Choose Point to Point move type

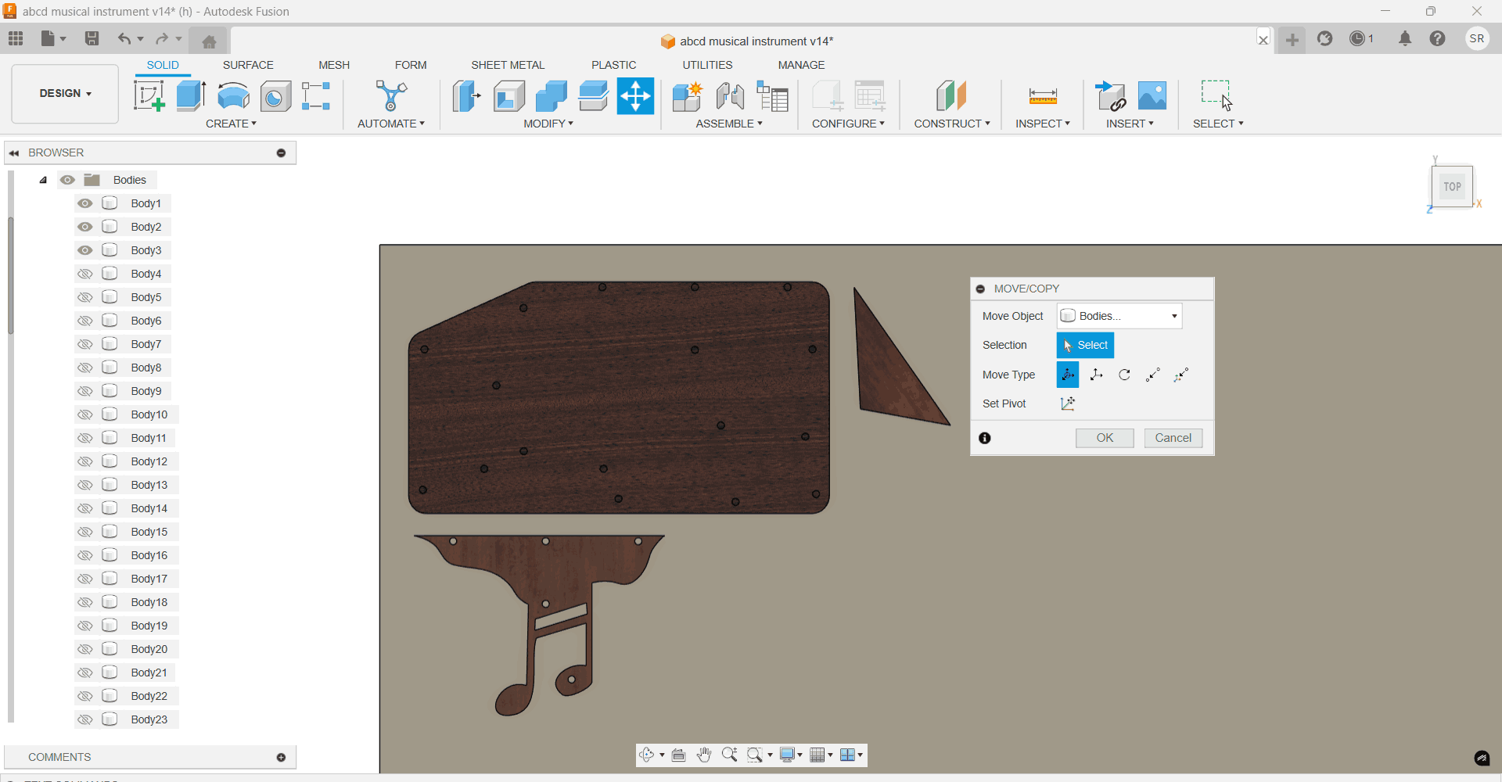tap(1152, 375)
